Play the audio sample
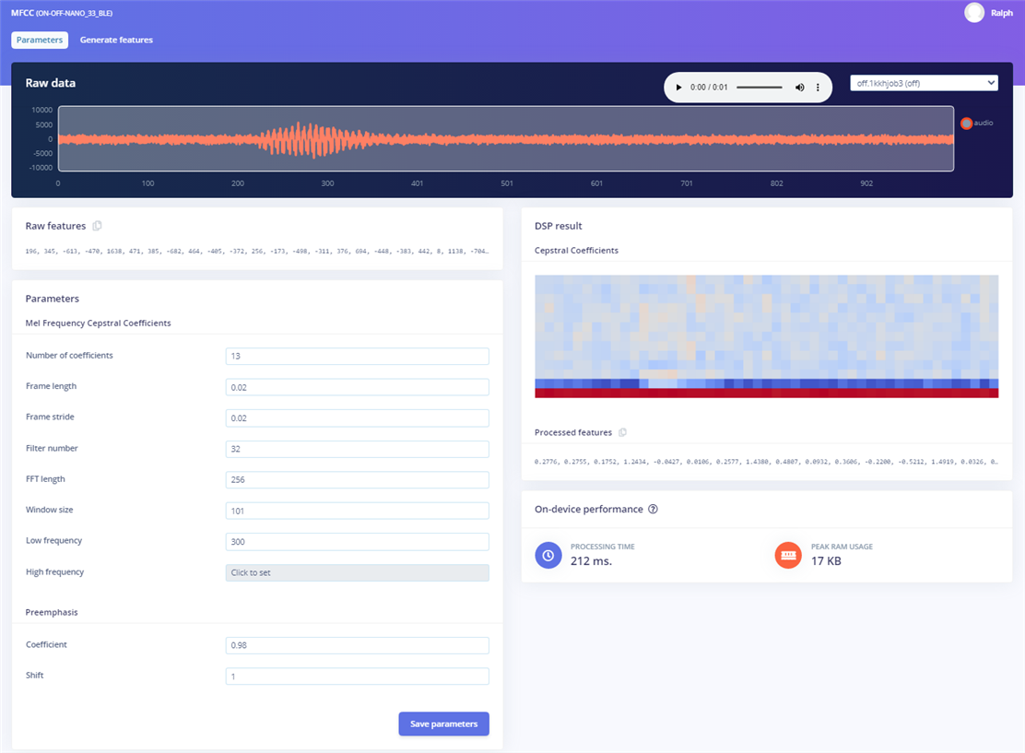Screen dimensions: 1025x753 tap(678, 87)
